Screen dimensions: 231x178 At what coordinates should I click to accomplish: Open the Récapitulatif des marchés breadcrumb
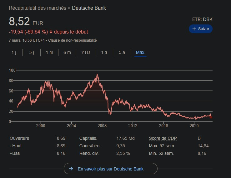coord(38,8)
